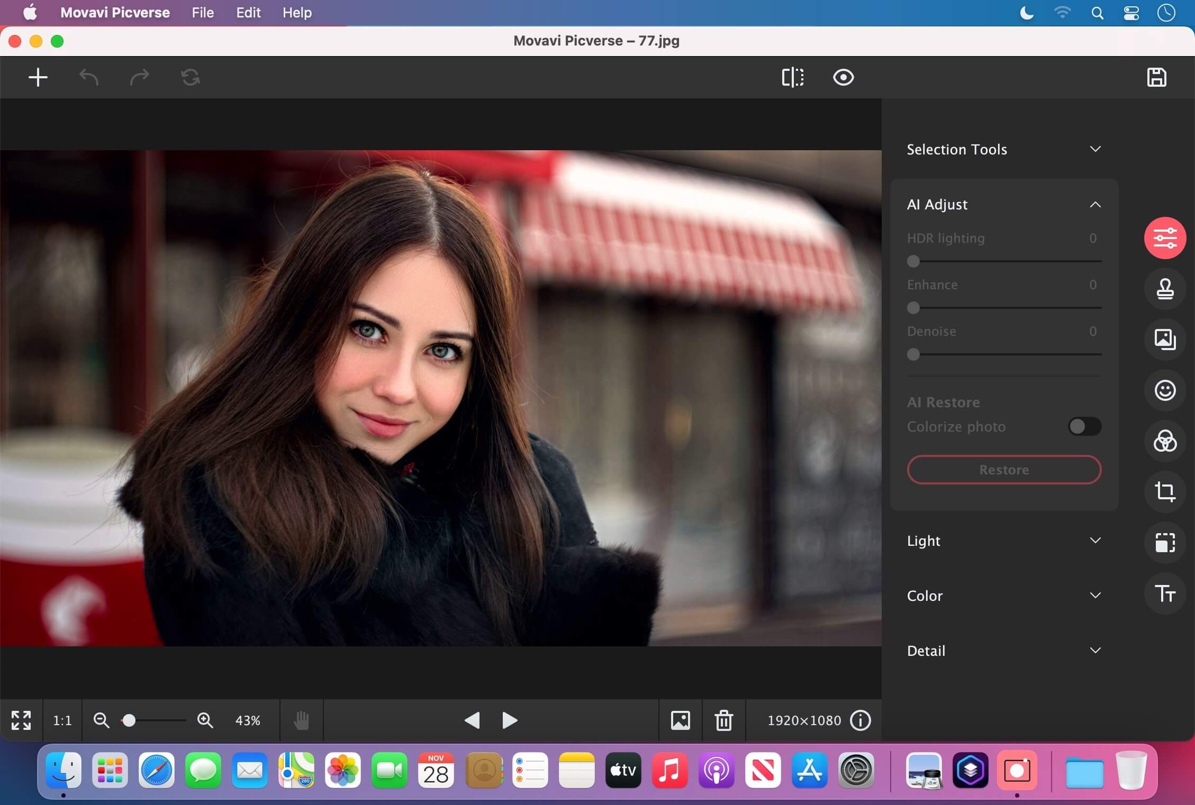The width and height of the screenshot is (1195, 805).
Task: Click the delete photo trash icon
Action: pos(724,720)
